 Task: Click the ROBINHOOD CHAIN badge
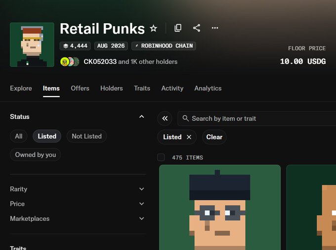pyautogui.click(x=164, y=46)
